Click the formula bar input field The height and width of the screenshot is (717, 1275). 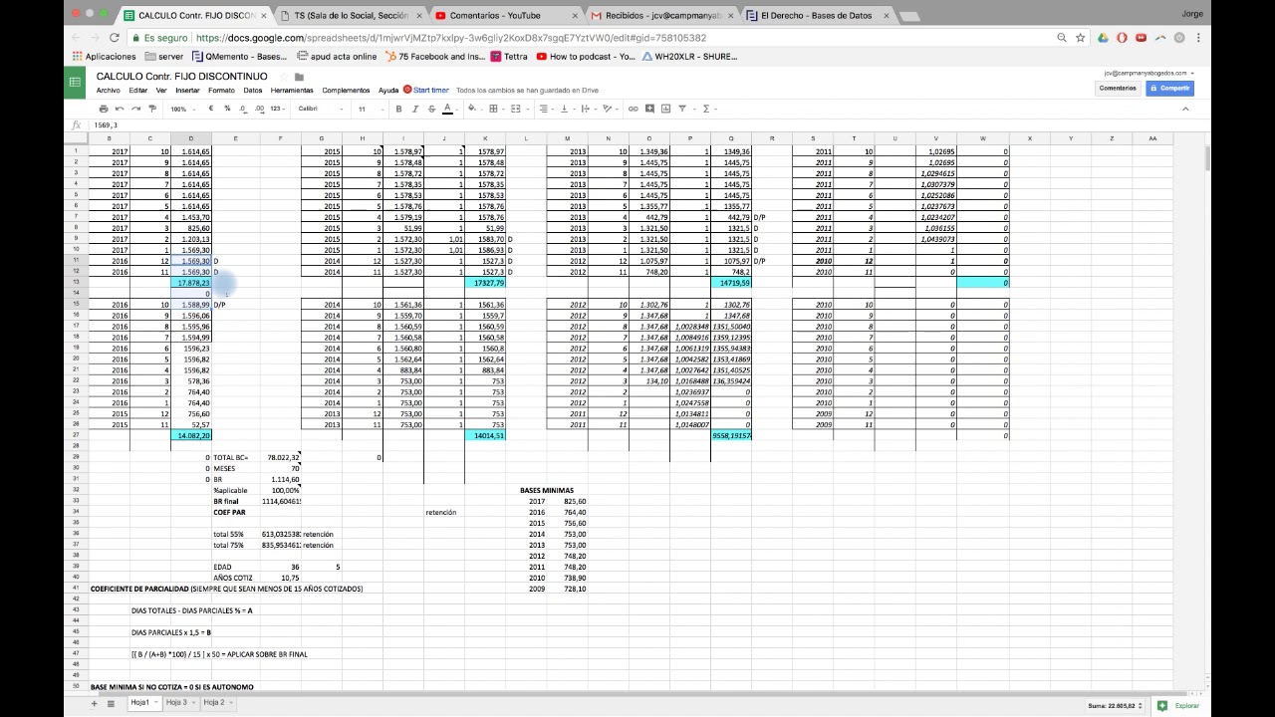598,125
